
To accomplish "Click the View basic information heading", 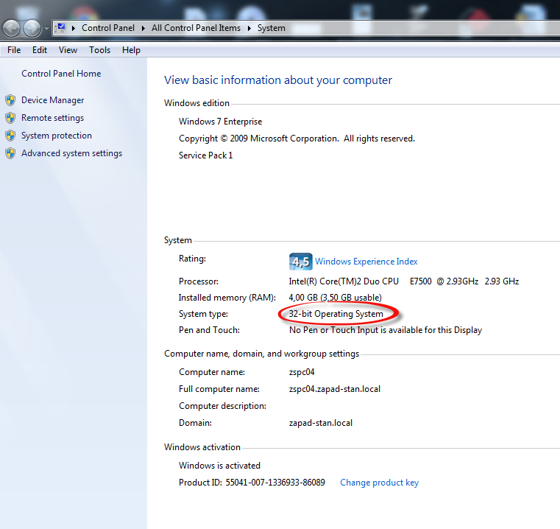I will pyautogui.click(x=278, y=80).
